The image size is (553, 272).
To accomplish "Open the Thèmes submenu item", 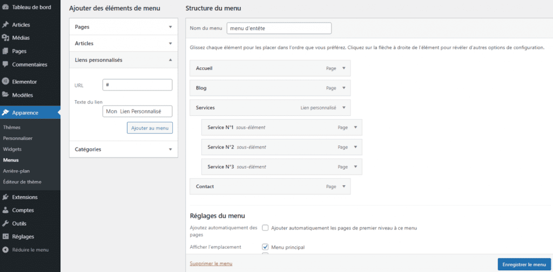I will 12,127.
